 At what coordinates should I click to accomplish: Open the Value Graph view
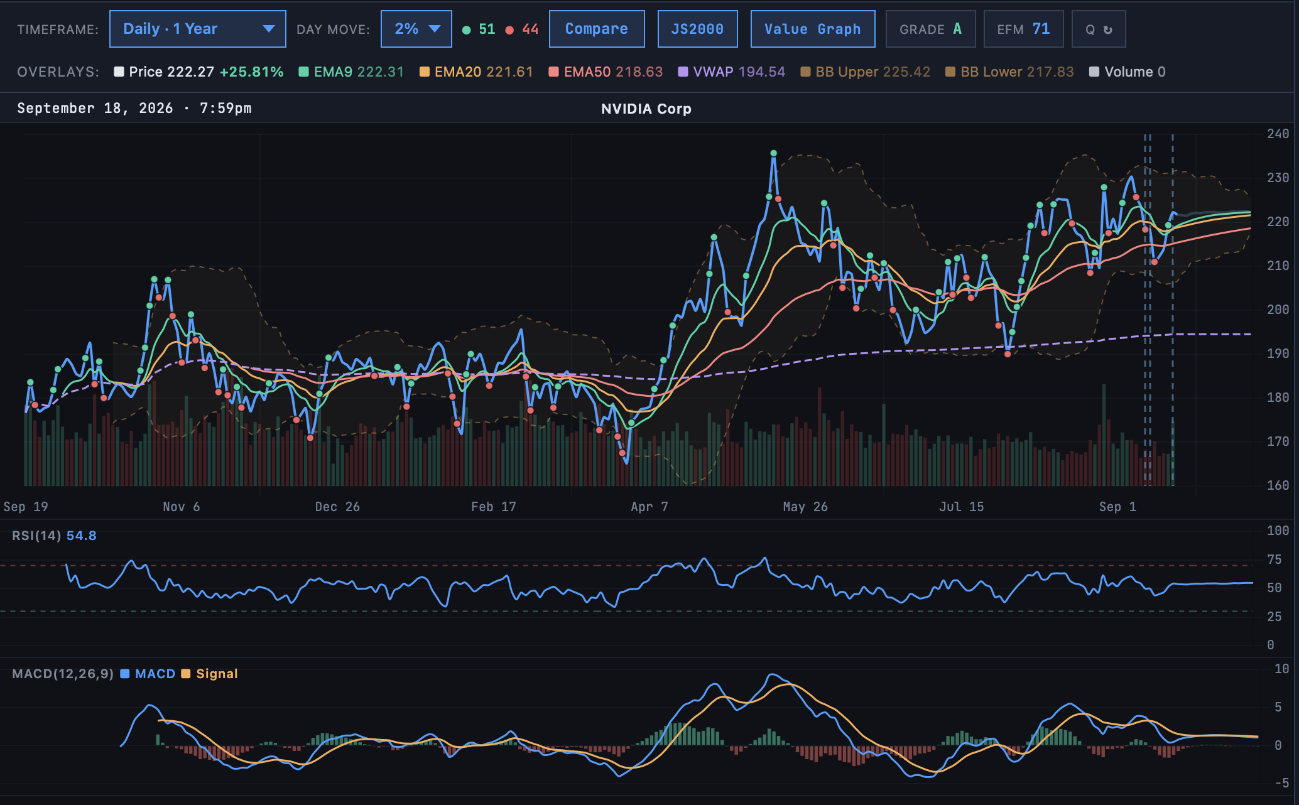tap(812, 29)
